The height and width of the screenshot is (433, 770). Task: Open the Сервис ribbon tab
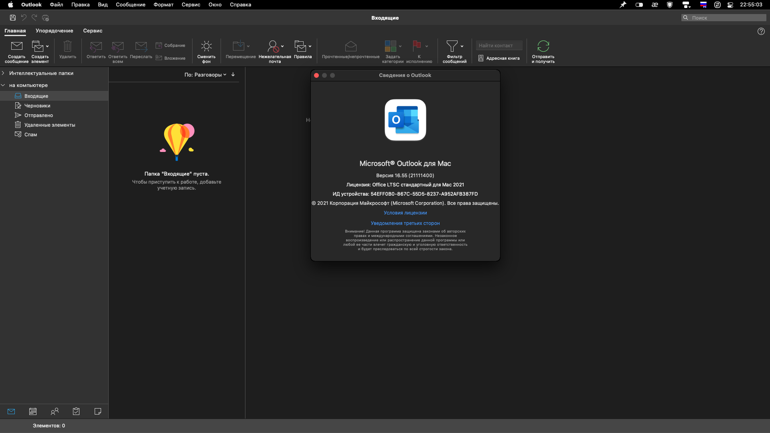click(x=93, y=30)
